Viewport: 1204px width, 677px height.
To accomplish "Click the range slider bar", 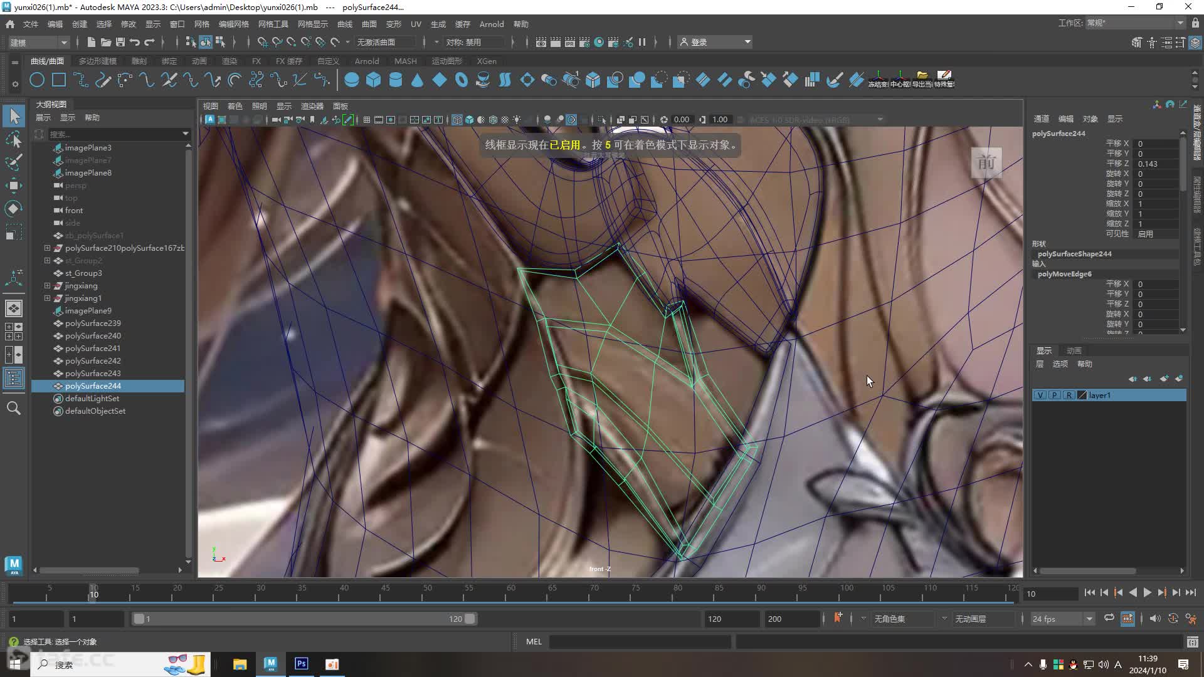I will pyautogui.click(x=304, y=619).
